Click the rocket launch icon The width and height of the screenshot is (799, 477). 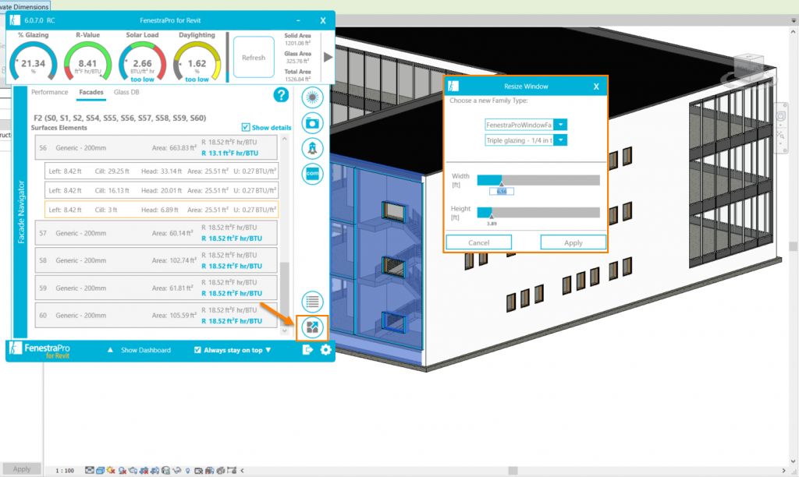pos(312,148)
